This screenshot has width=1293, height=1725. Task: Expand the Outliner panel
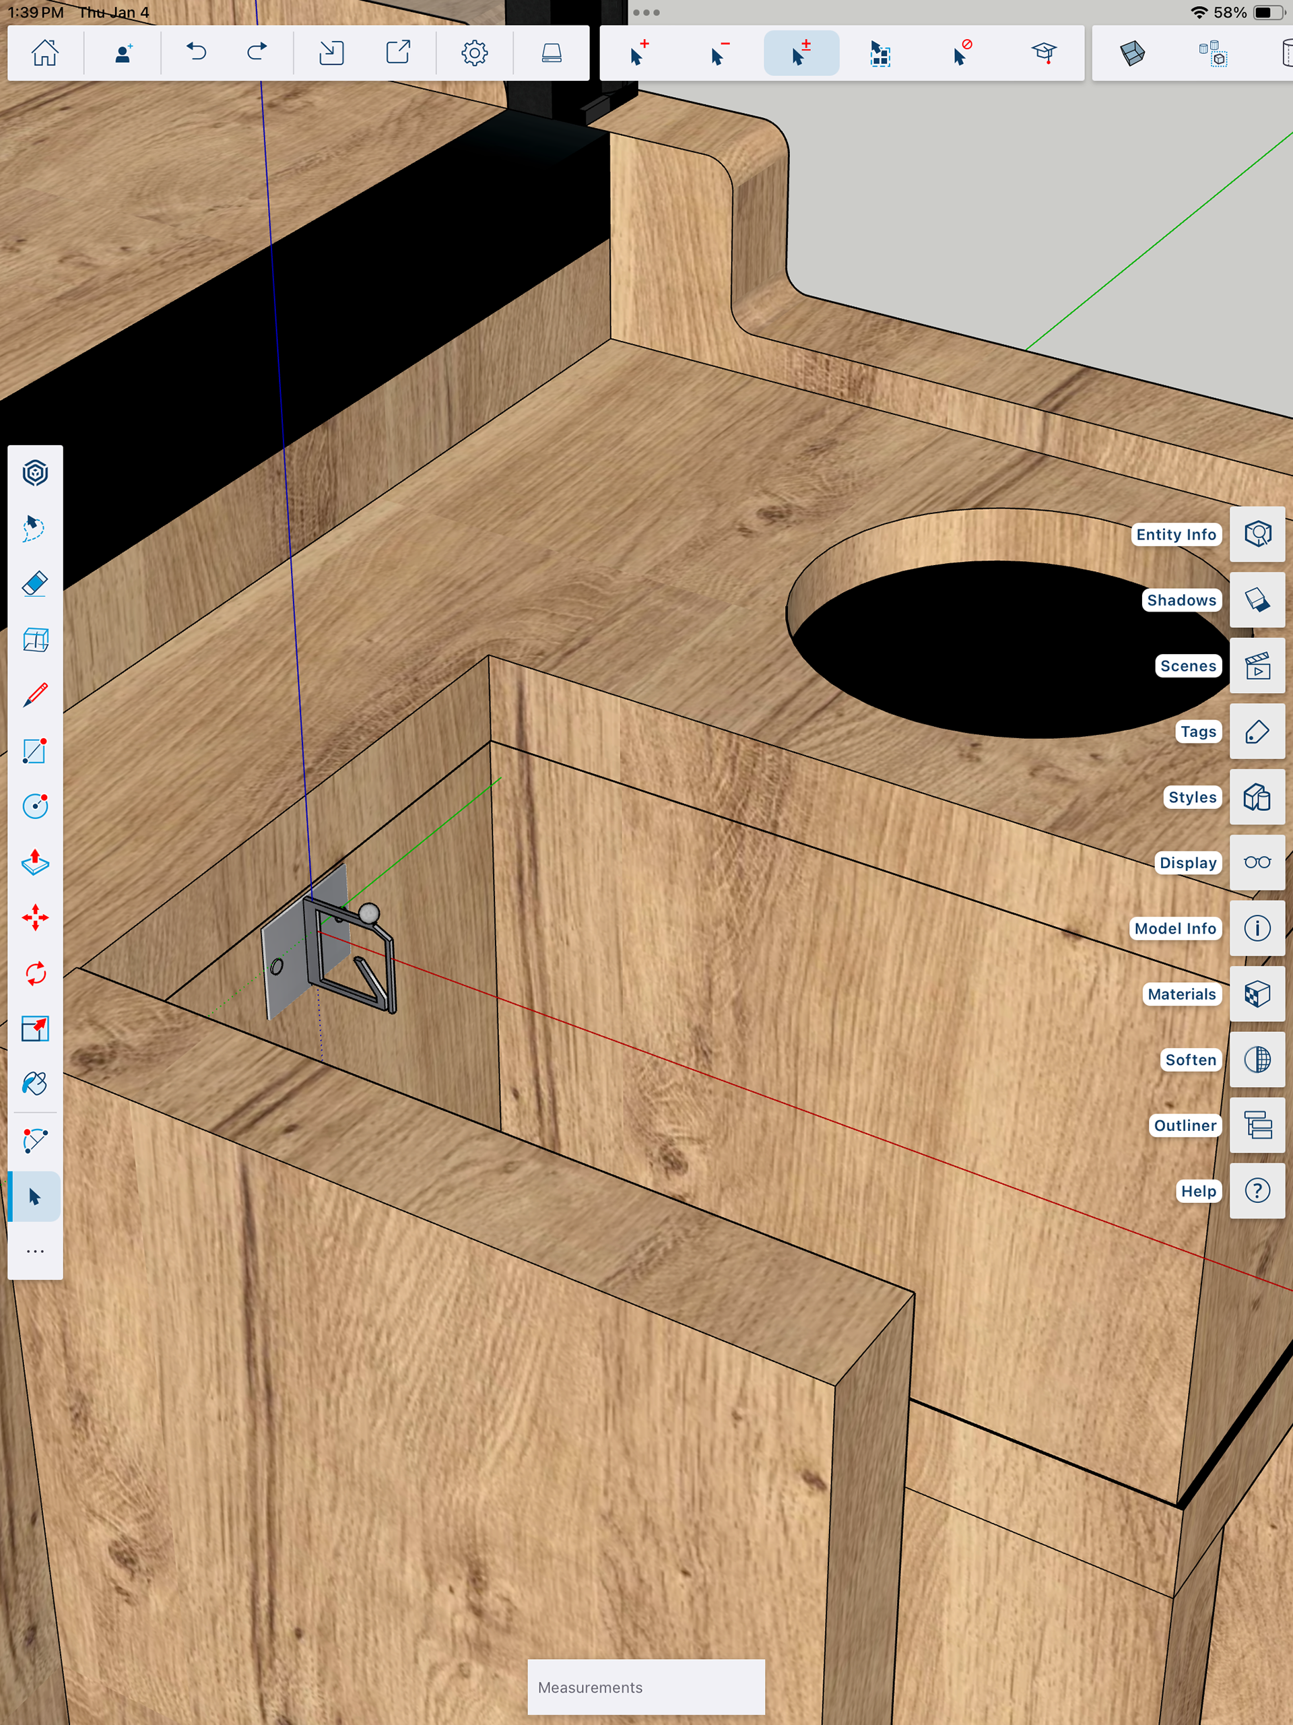[x=1257, y=1126]
